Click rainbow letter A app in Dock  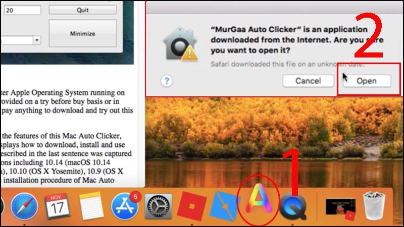pos(259,199)
